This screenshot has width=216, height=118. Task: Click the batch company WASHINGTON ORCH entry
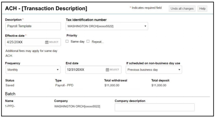[77, 106]
